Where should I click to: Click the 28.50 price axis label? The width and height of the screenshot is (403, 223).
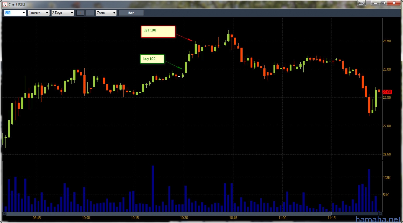coord(387,41)
